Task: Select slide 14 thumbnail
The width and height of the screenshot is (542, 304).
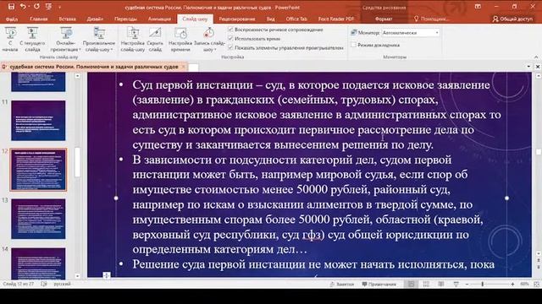Action: click(x=38, y=263)
